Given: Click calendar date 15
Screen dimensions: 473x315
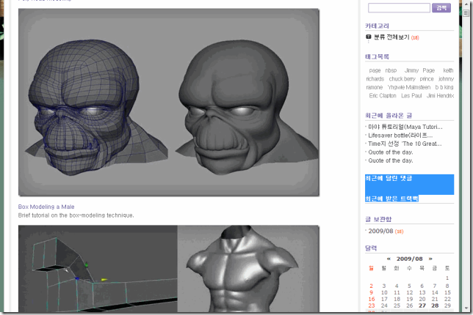Looking at the screenshot, I should pos(447,292).
